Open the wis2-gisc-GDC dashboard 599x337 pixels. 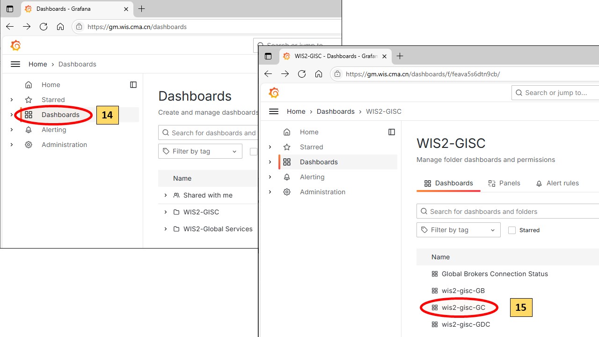466,324
